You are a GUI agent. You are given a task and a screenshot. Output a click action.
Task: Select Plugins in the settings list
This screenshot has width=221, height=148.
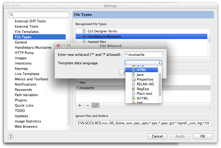tap(21, 100)
